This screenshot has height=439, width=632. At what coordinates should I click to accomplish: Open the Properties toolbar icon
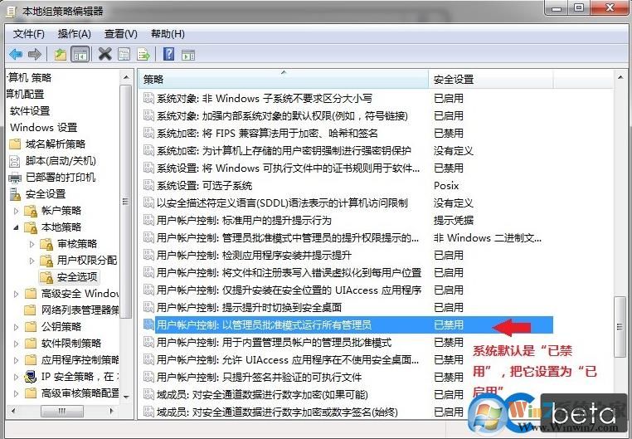(124, 54)
